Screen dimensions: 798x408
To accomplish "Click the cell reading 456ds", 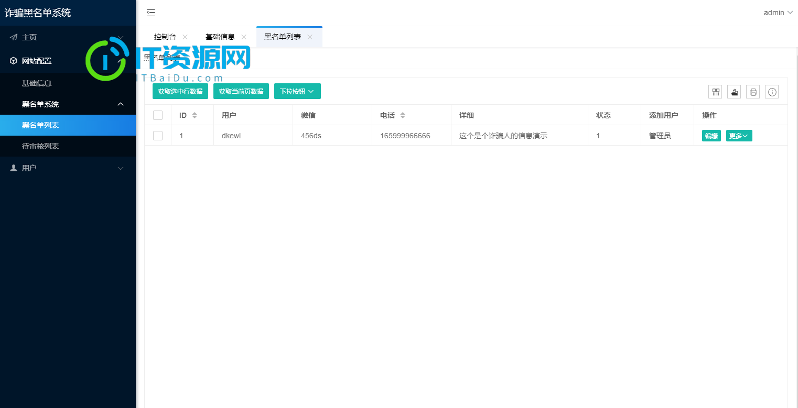I will tap(332, 136).
